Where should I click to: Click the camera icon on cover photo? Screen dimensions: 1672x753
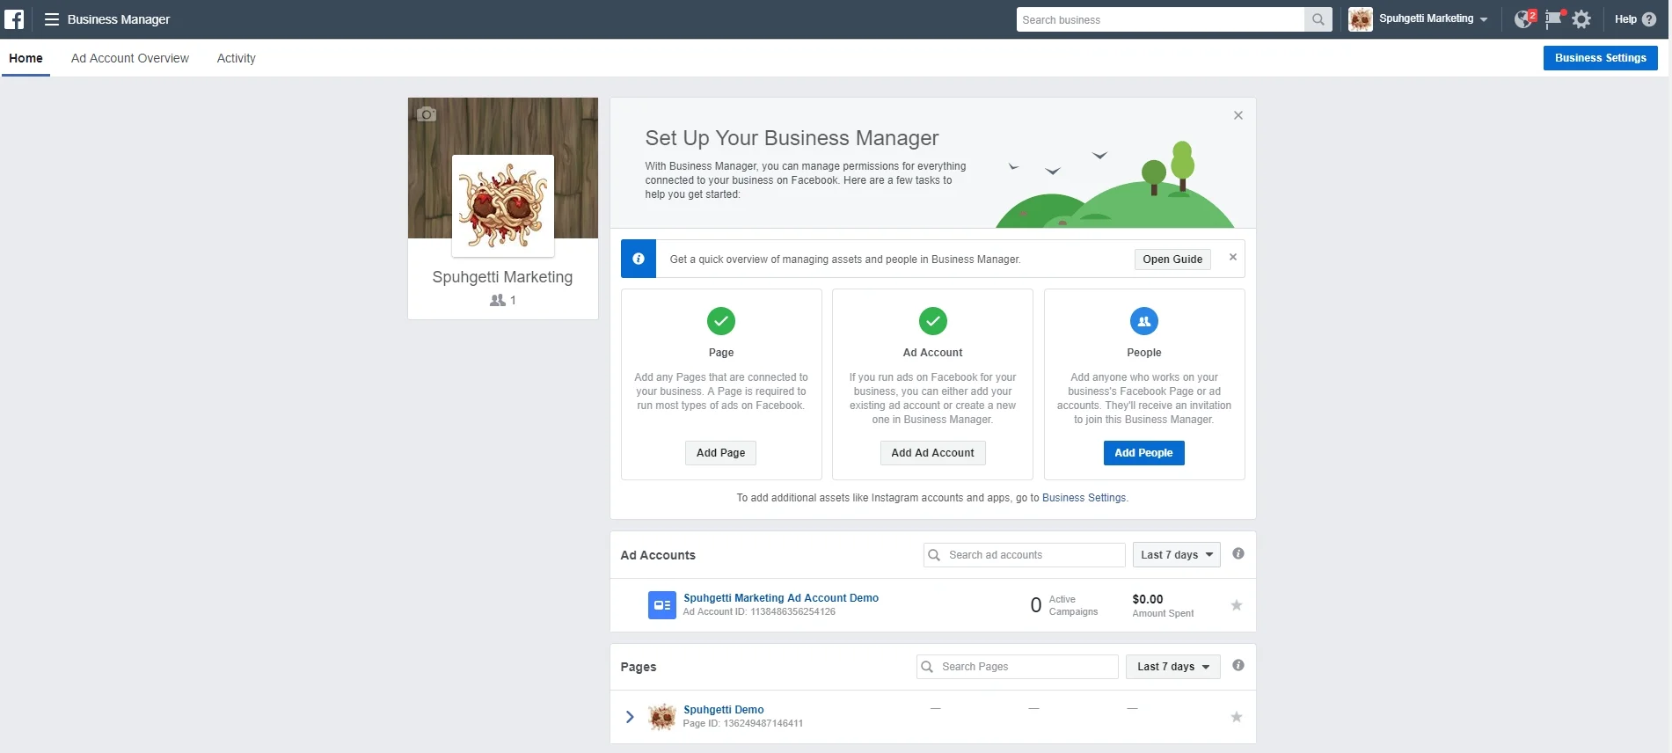427,114
